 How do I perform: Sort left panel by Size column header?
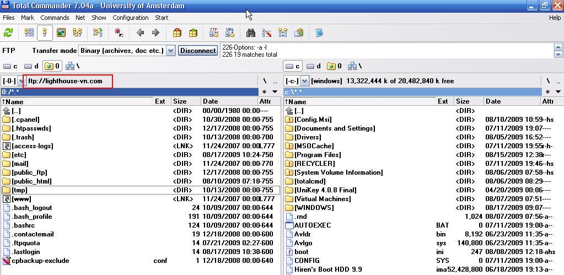tap(186, 101)
